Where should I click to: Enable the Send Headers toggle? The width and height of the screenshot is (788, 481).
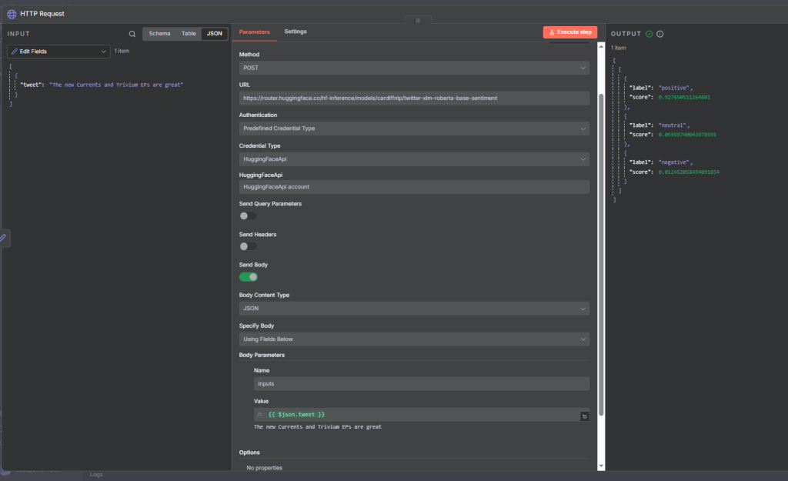248,246
